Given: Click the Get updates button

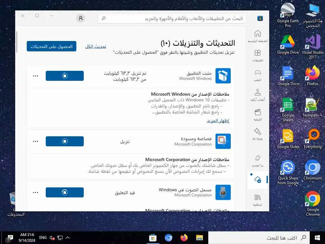Looking at the screenshot, I should (x=51, y=46).
